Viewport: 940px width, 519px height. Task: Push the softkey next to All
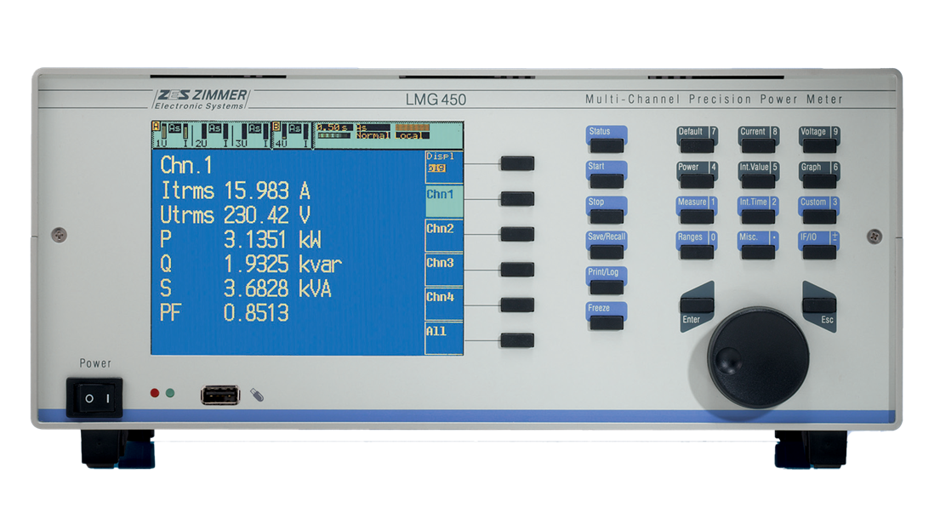[517, 340]
